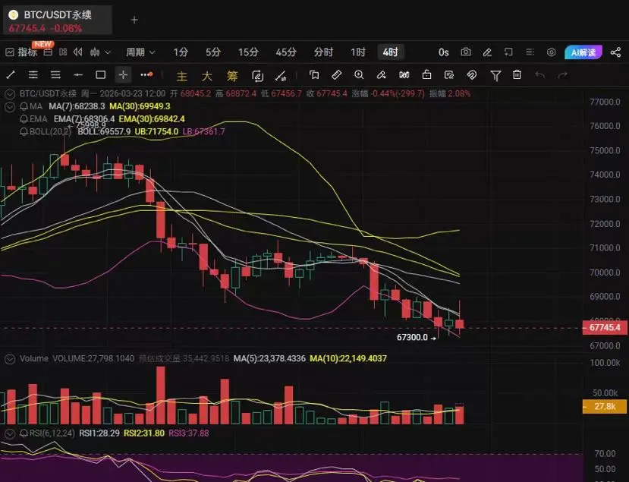This screenshot has height=482, width=629.
Task: Select the 4时 timeframe tab
Action: pos(390,52)
